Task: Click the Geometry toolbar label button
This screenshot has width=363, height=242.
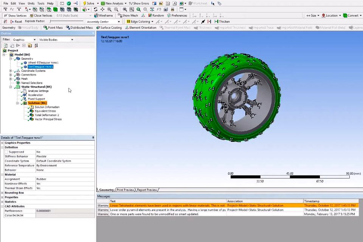Action: pyautogui.click(x=9, y=28)
